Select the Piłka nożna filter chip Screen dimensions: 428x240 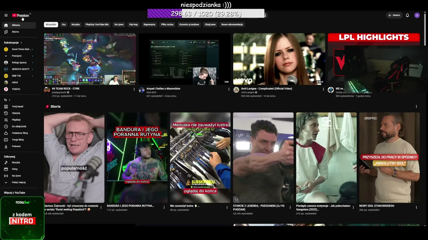(x=167, y=24)
